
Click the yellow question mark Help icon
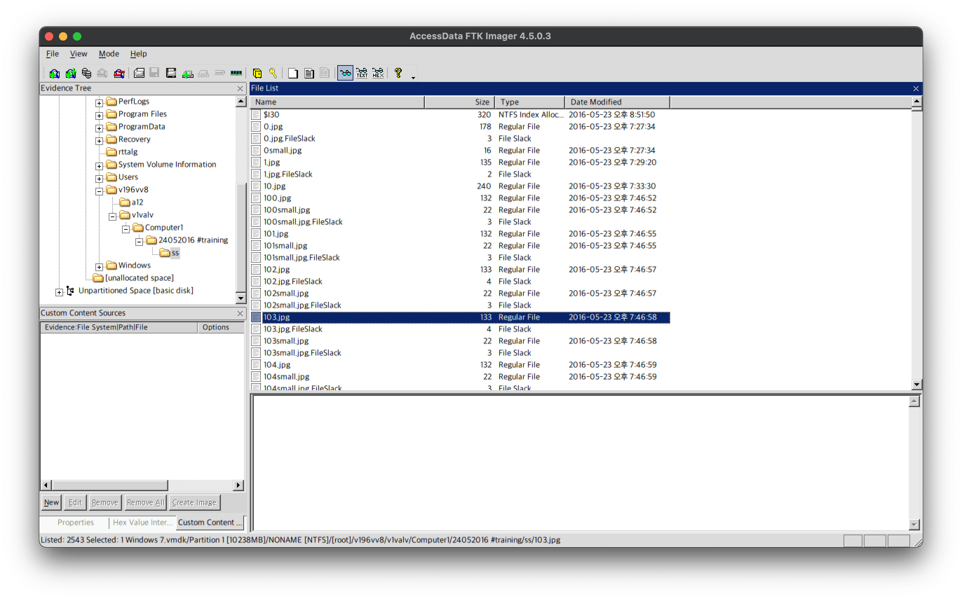pyautogui.click(x=398, y=73)
